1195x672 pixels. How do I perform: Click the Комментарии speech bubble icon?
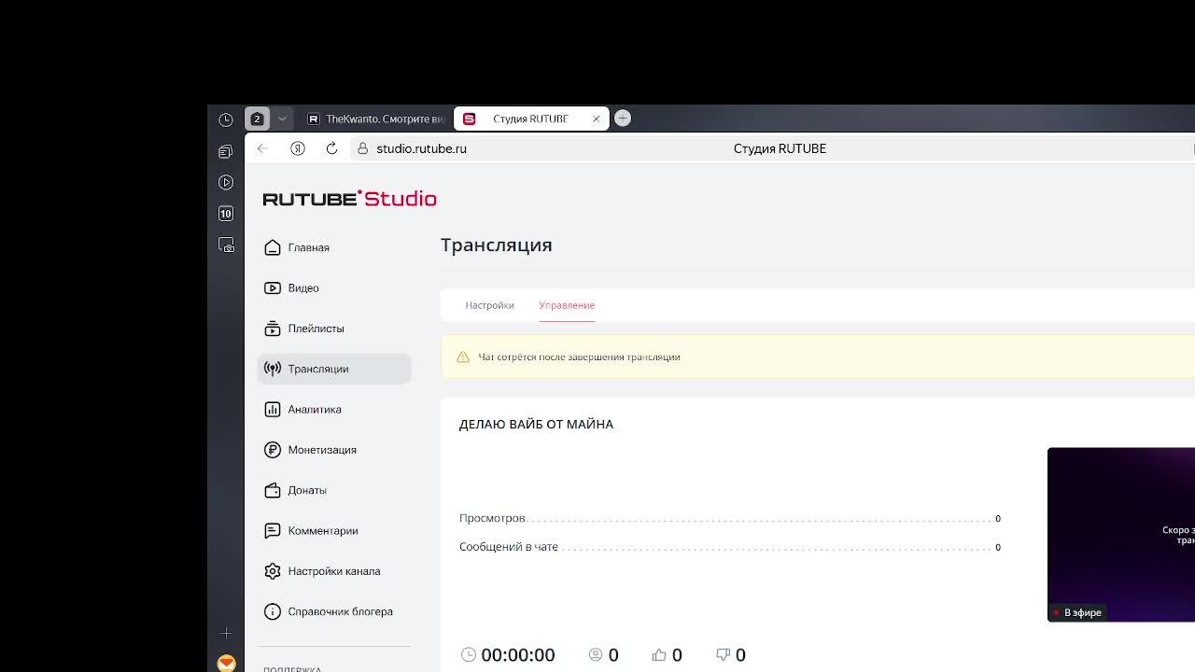point(273,530)
